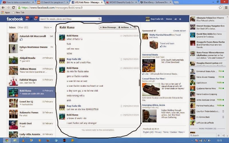
Task: Open the Actions dropdown in conversation header
Action: (125, 27)
